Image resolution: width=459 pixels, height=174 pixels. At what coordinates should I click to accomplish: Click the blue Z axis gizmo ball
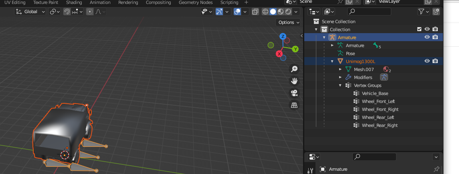pyautogui.click(x=283, y=36)
